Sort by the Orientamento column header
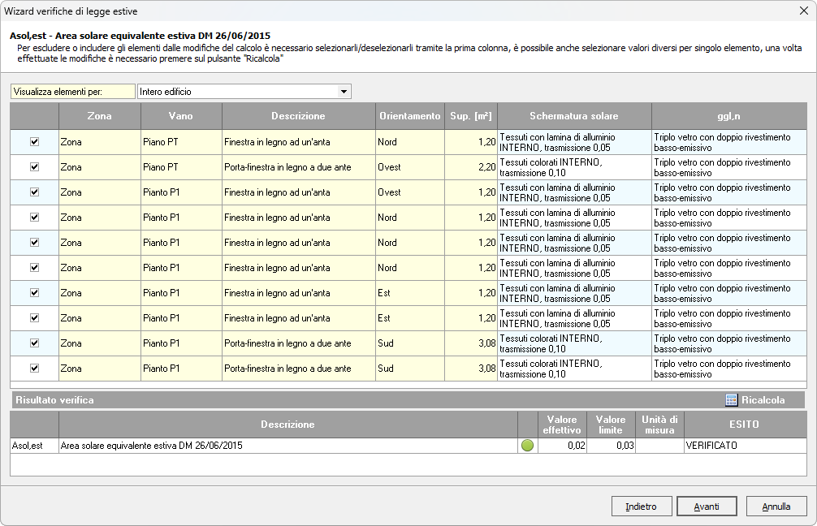817x526 pixels. tap(409, 116)
